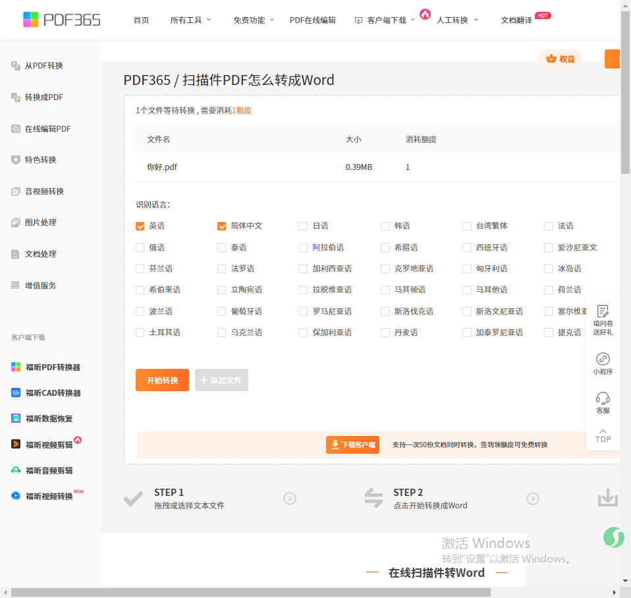631x598 pixels.
Task: Tick the 捷克语 checkbox
Action: 549,333
